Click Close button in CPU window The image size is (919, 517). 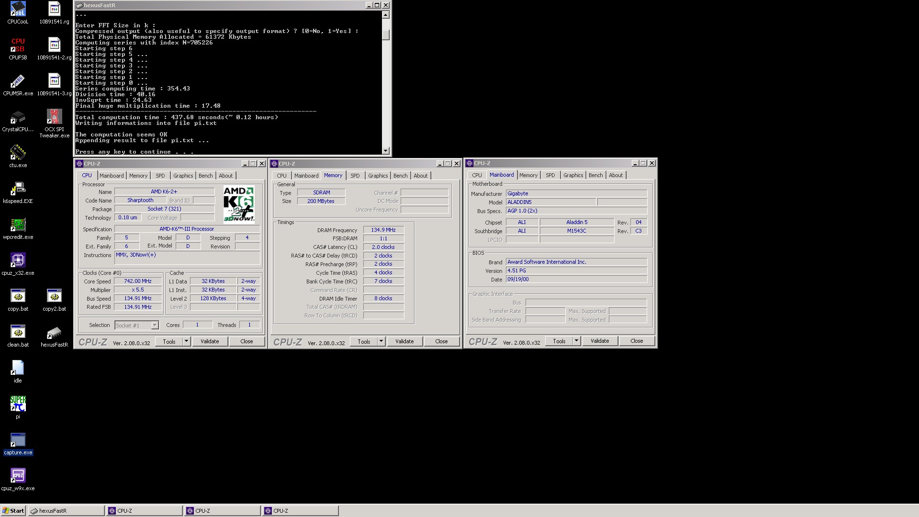[x=247, y=341]
